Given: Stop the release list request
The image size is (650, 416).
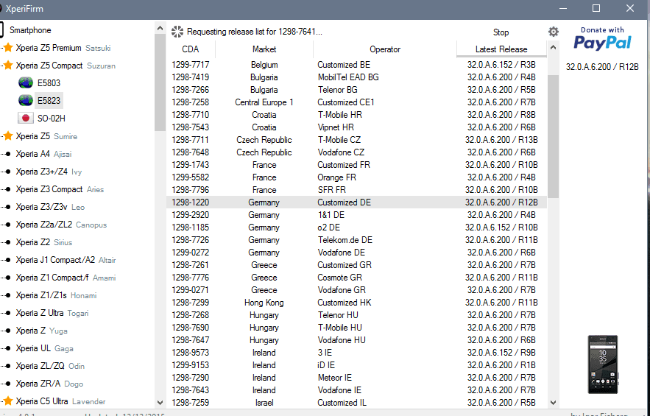Looking at the screenshot, I should 501,32.
